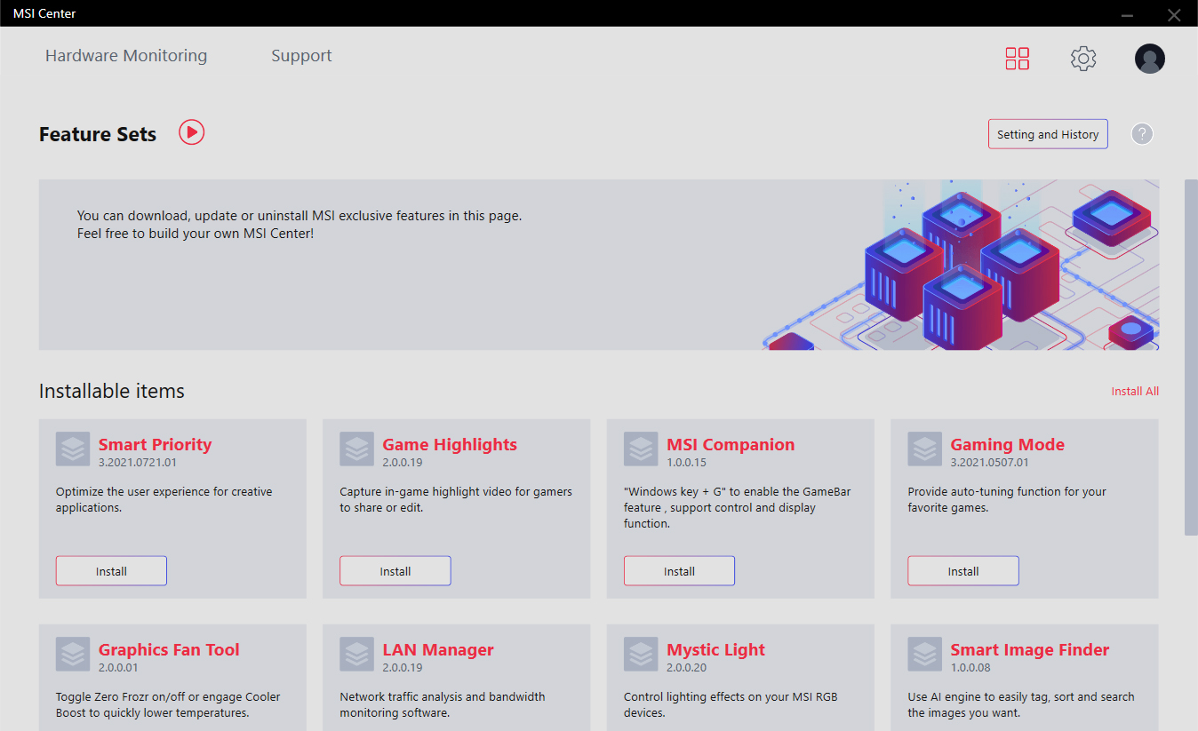Install Gaming Mode
Image resolution: width=1198 pixels, height=731 pixels.
962,570
